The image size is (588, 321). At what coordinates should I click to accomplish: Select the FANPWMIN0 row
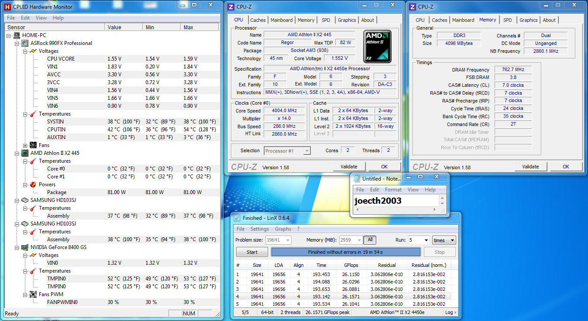[111, 302]
